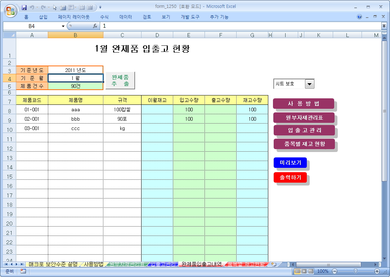Expand the Name Box dropdown arrow

pyautogui.click(x=63, y=26)
